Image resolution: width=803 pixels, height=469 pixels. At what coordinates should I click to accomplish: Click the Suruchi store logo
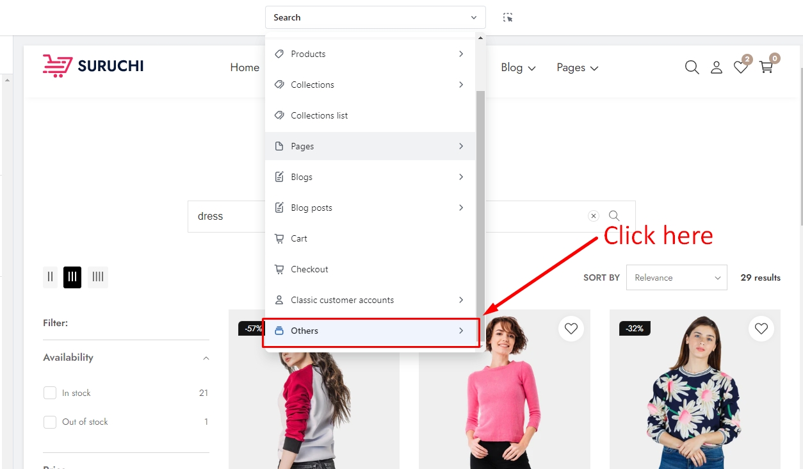(93, 65)
